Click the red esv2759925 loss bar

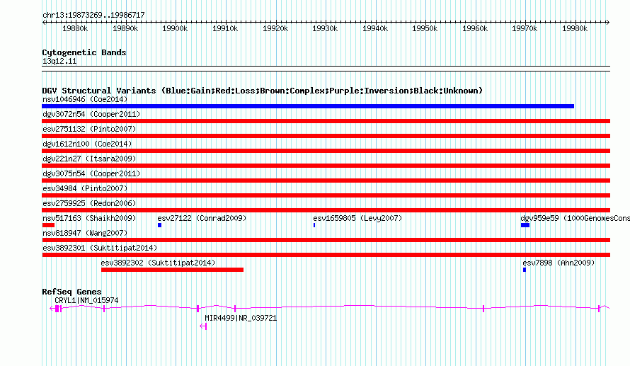point(326,210)
